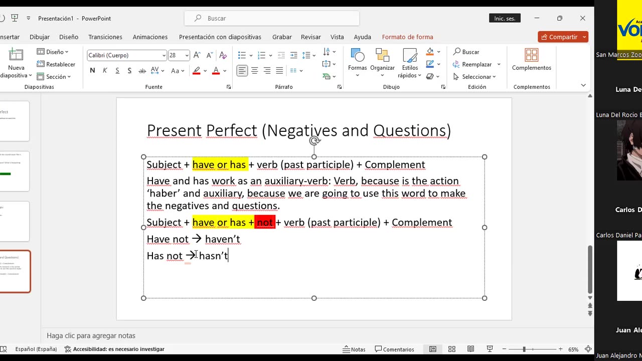This screenshot has height=361, width=642.
Task: Justify the text
Action: pyautogui.click(x=279, y=71)
